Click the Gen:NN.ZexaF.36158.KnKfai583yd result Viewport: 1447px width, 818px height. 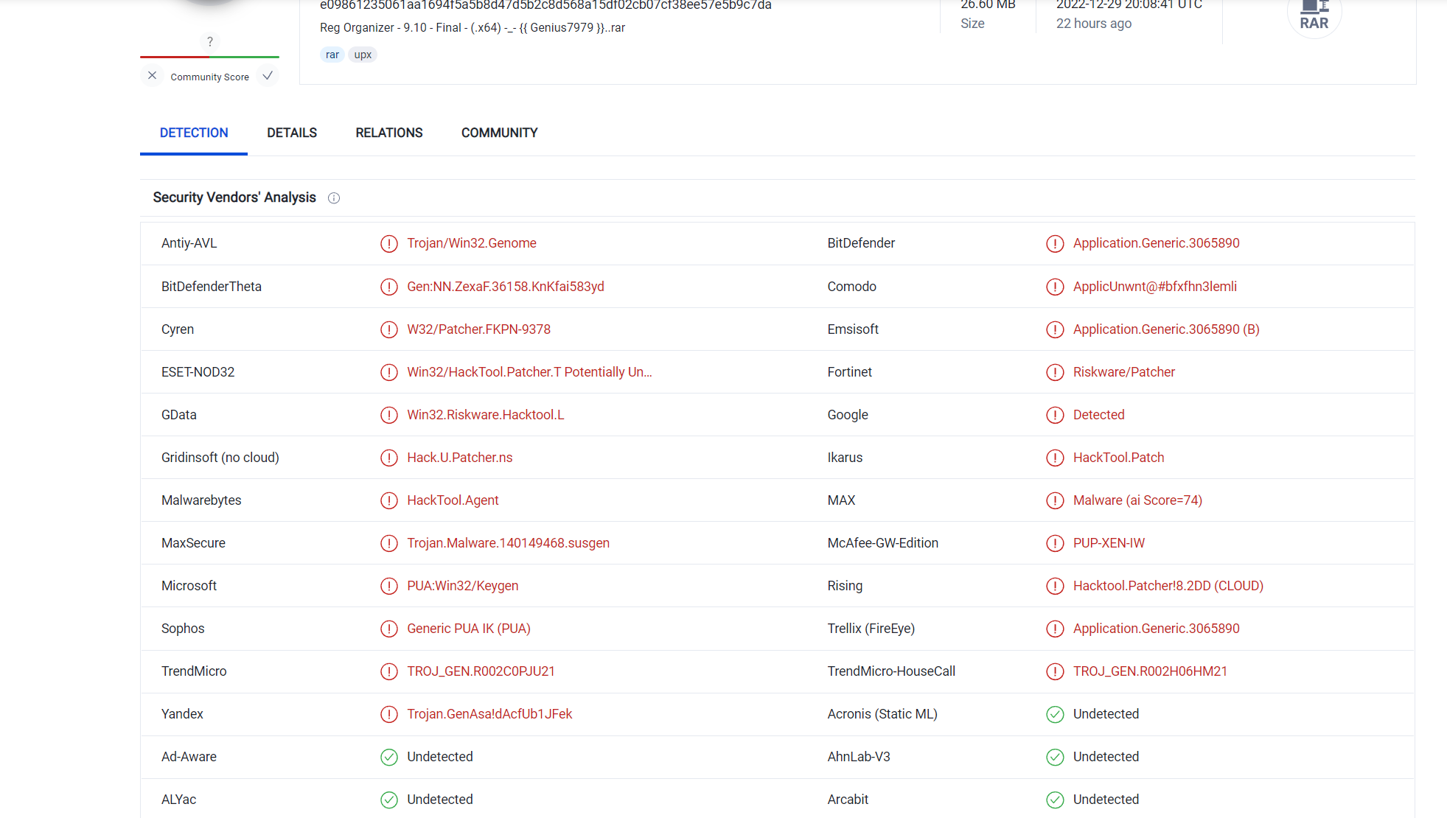click(x=506, y=287)
